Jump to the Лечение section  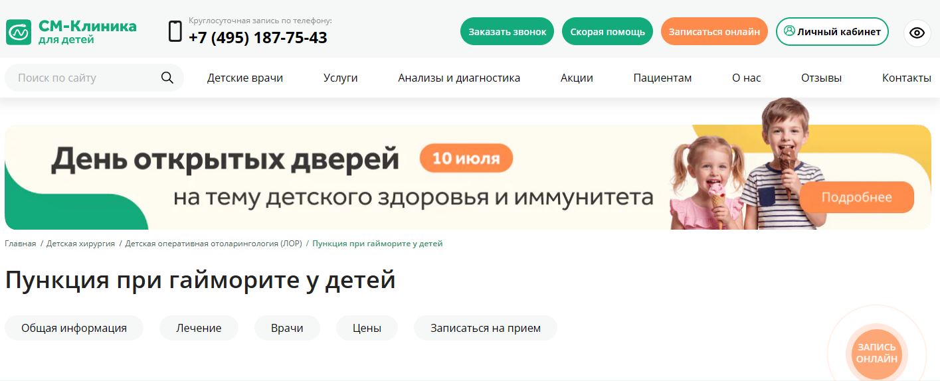pos(199,328)
